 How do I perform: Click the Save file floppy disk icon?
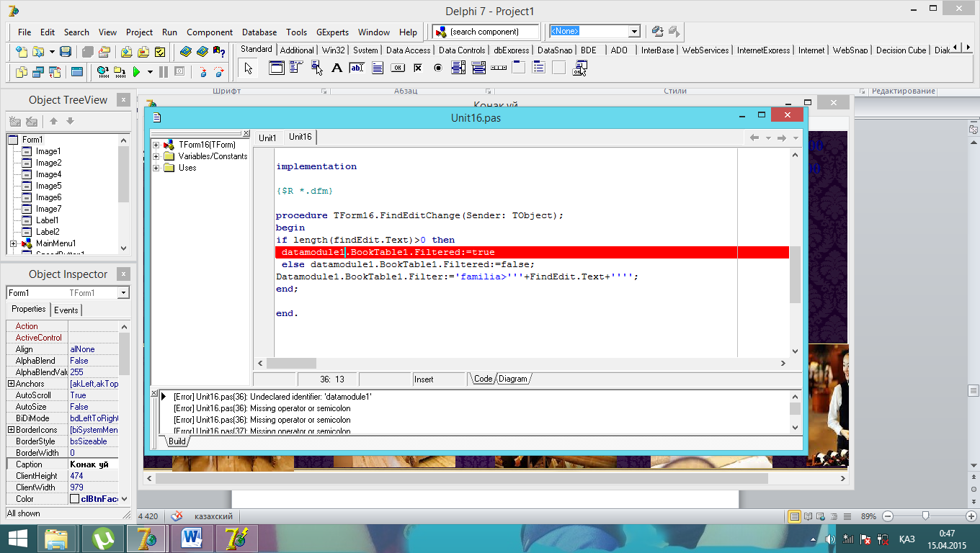66,52
